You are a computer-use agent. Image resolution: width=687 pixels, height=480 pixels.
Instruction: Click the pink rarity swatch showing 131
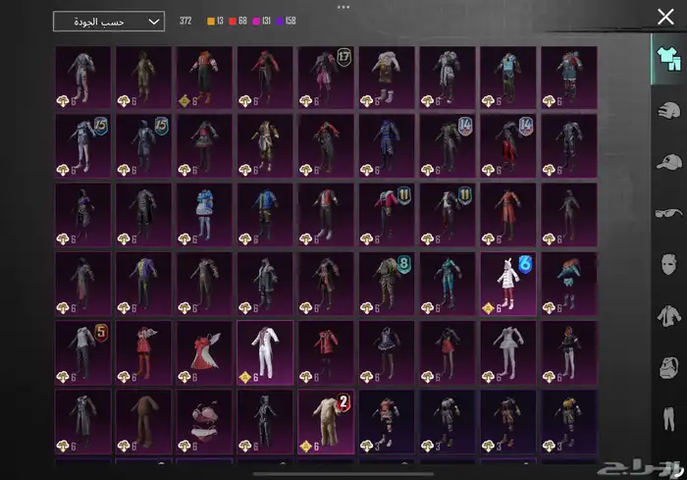256,21
